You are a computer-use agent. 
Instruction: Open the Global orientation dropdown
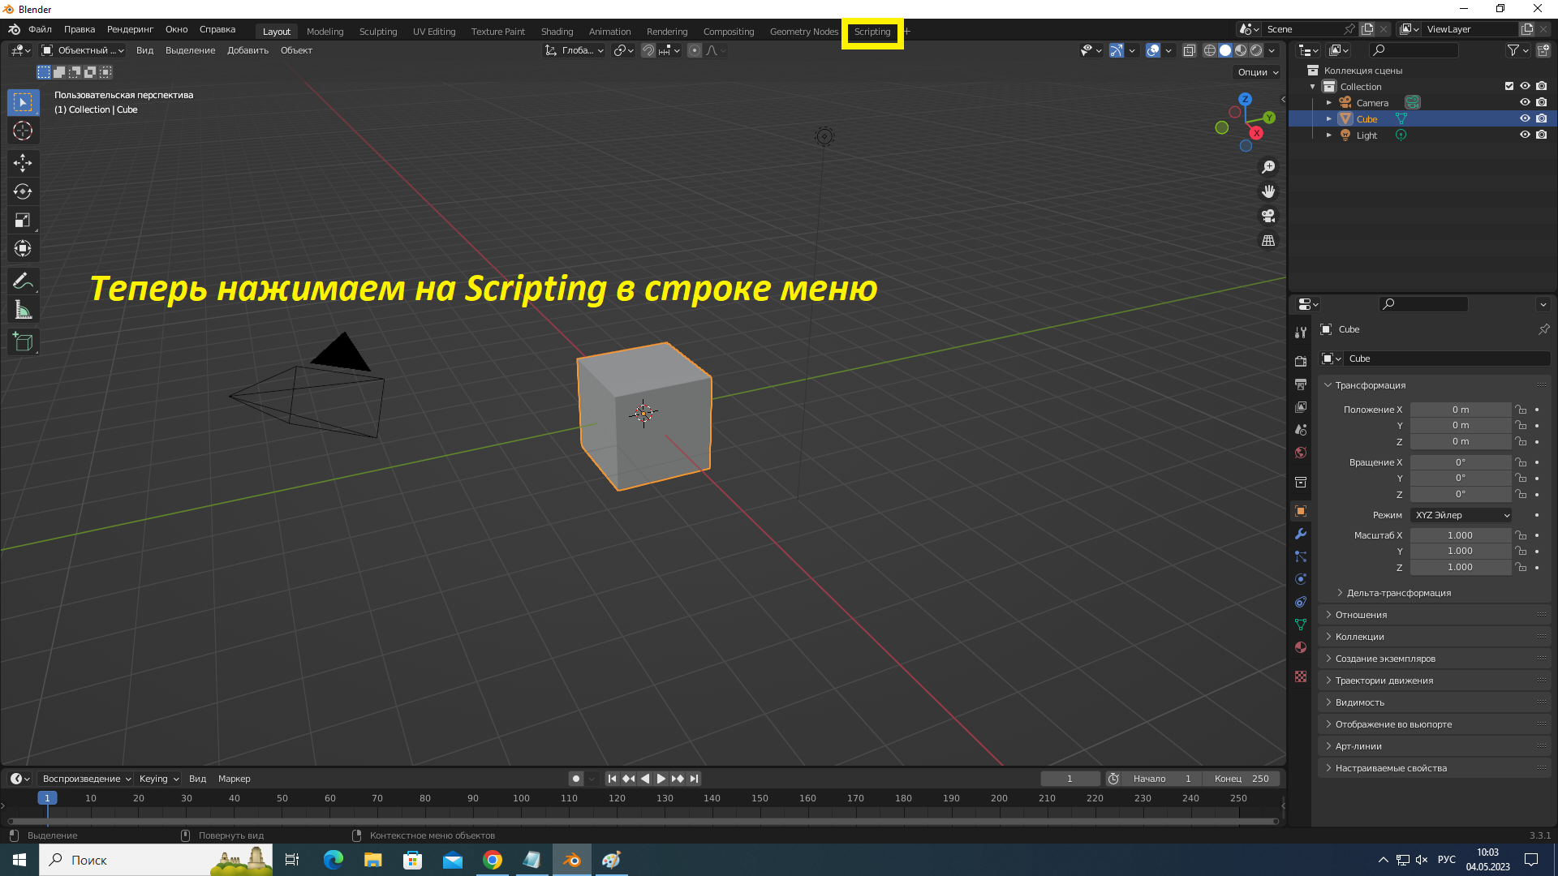[575, 50]
